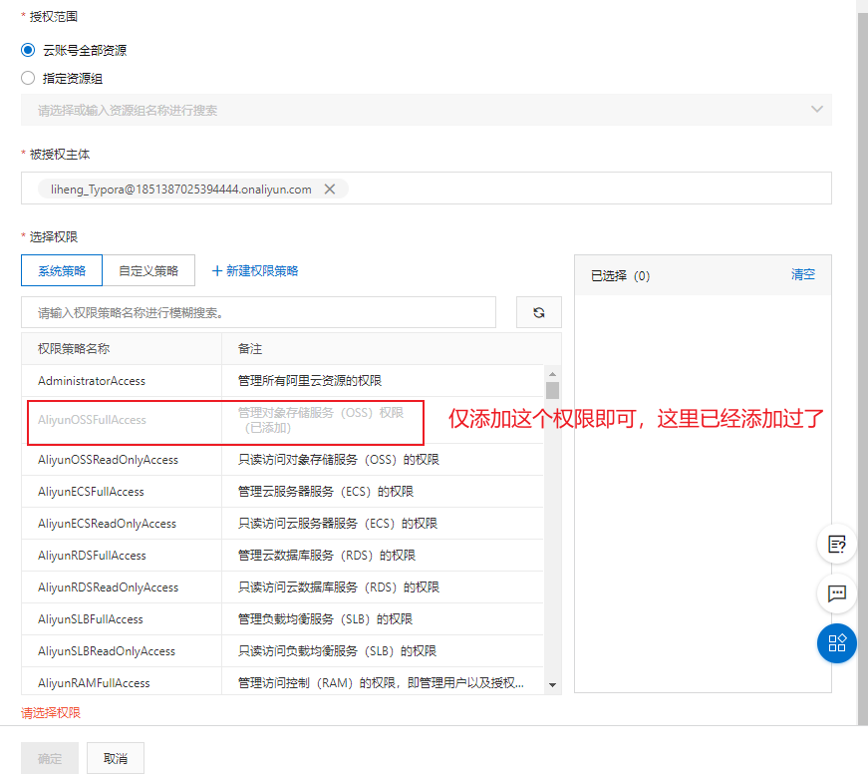Expand the resource group dropdown

coord(816,110)
